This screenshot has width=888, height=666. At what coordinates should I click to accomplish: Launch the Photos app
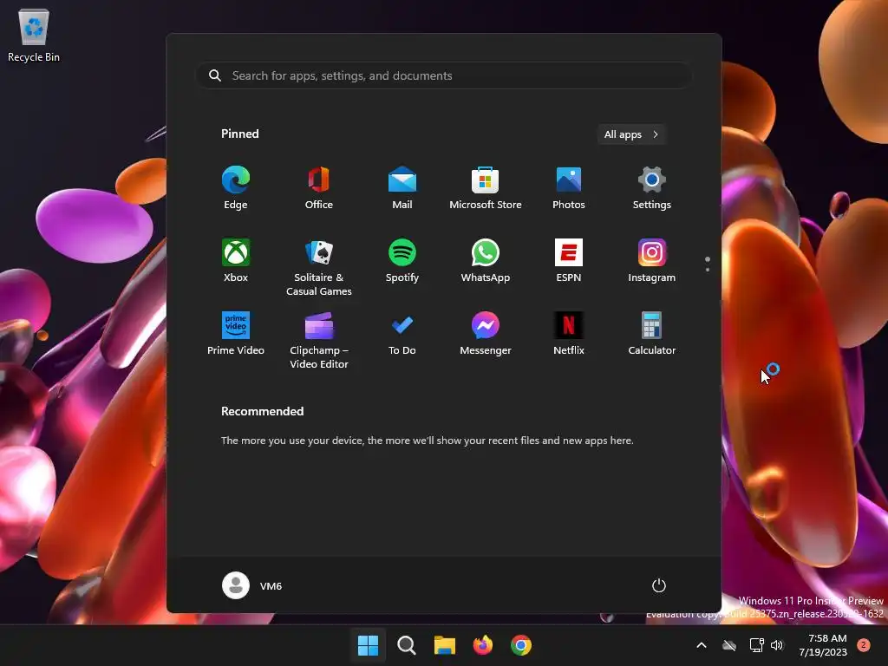click(x=569, y=188)
